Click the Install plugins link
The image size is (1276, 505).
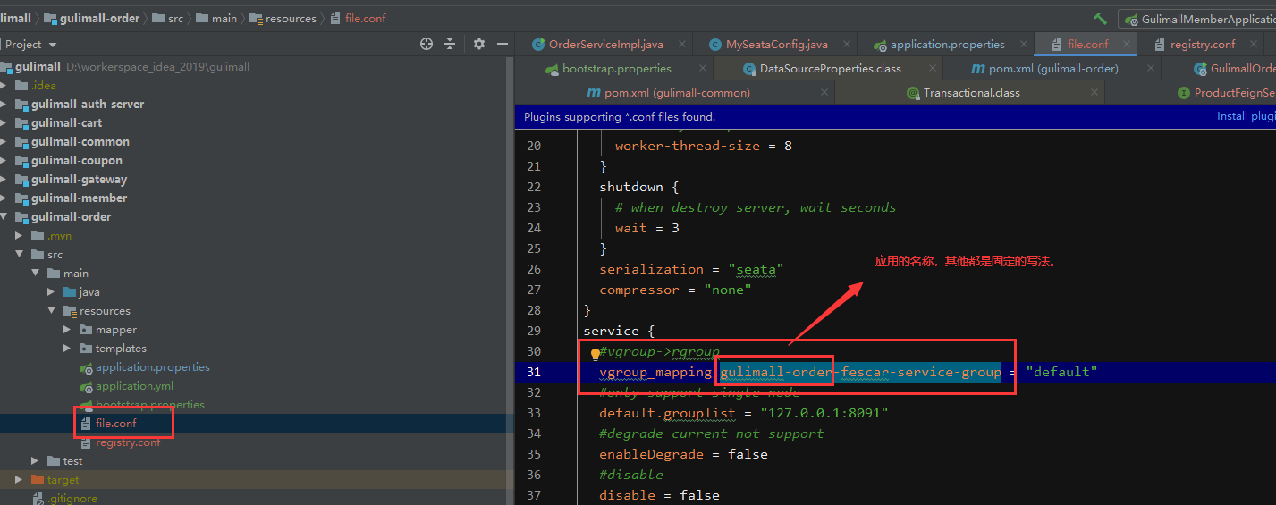(x=1246, y=116)
